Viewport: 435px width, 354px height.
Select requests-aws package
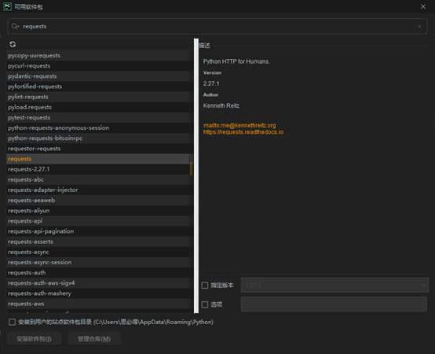click(x=98, y=304)
